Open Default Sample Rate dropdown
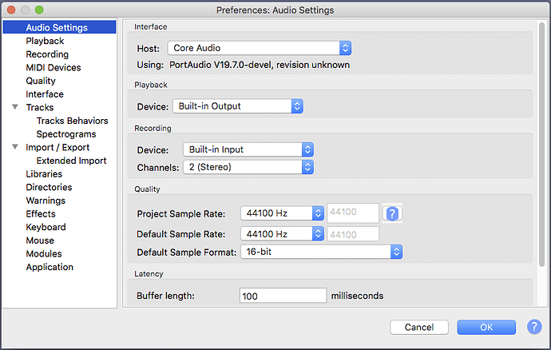This screenshot has height=350, width=551. point(282,234)
